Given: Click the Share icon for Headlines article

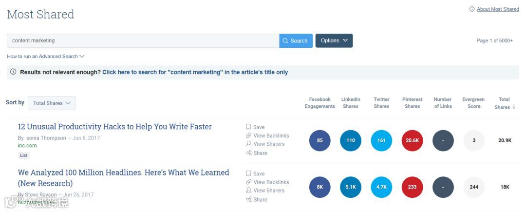Looking at the screenshot, I should pos(248,199).
